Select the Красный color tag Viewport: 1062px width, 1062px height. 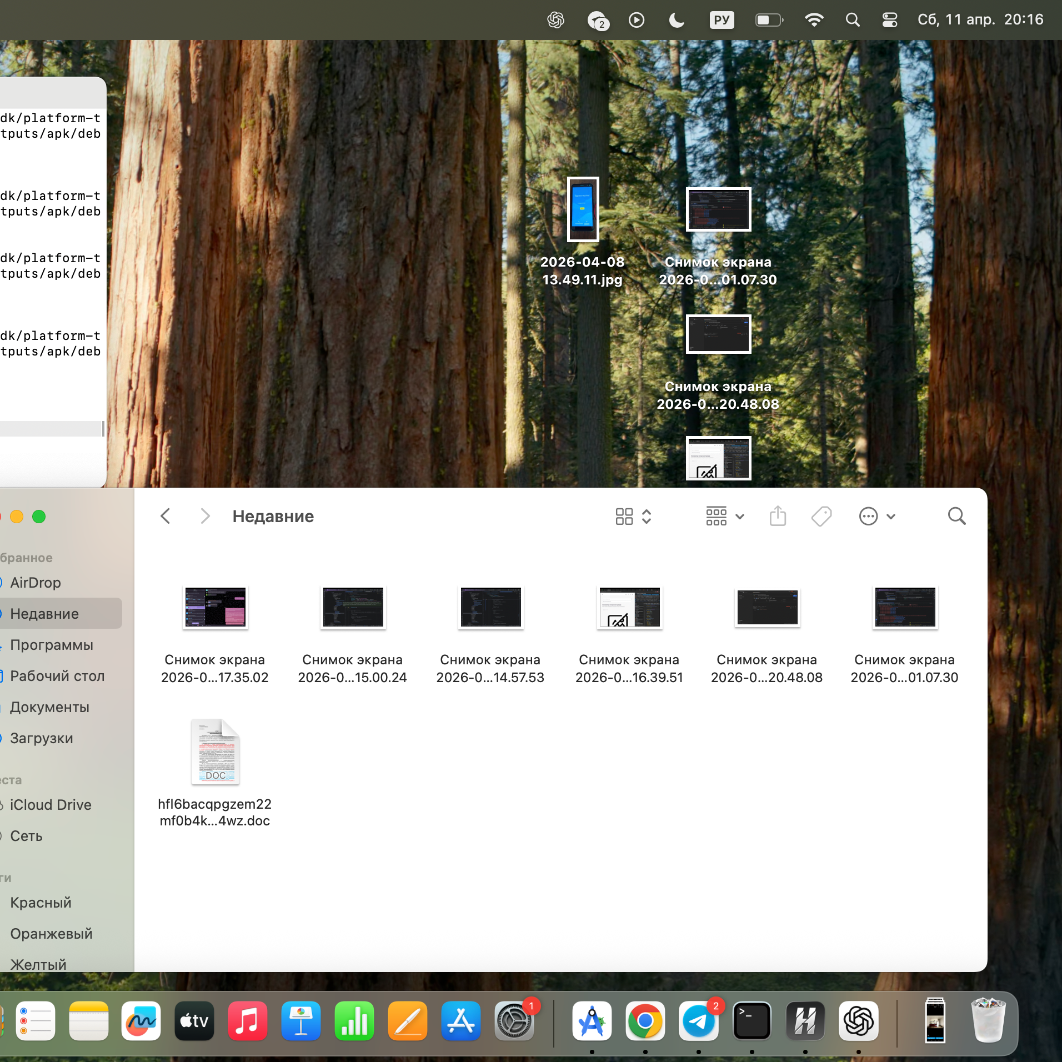pyautogui.click(x=41, y=903)
